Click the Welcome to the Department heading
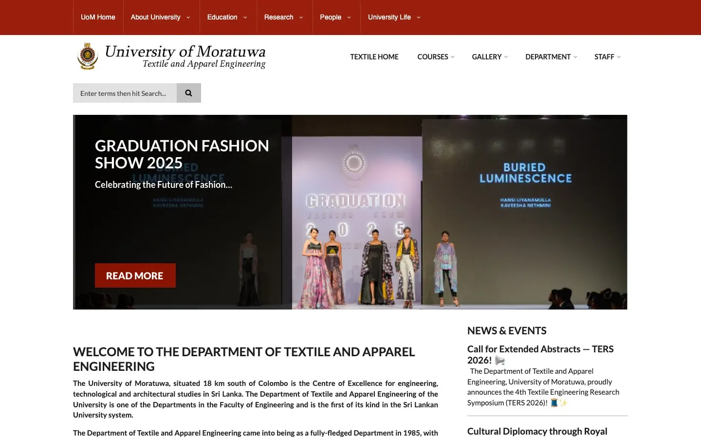Viewport: 701px width, 438px height. tap(244, 359)
